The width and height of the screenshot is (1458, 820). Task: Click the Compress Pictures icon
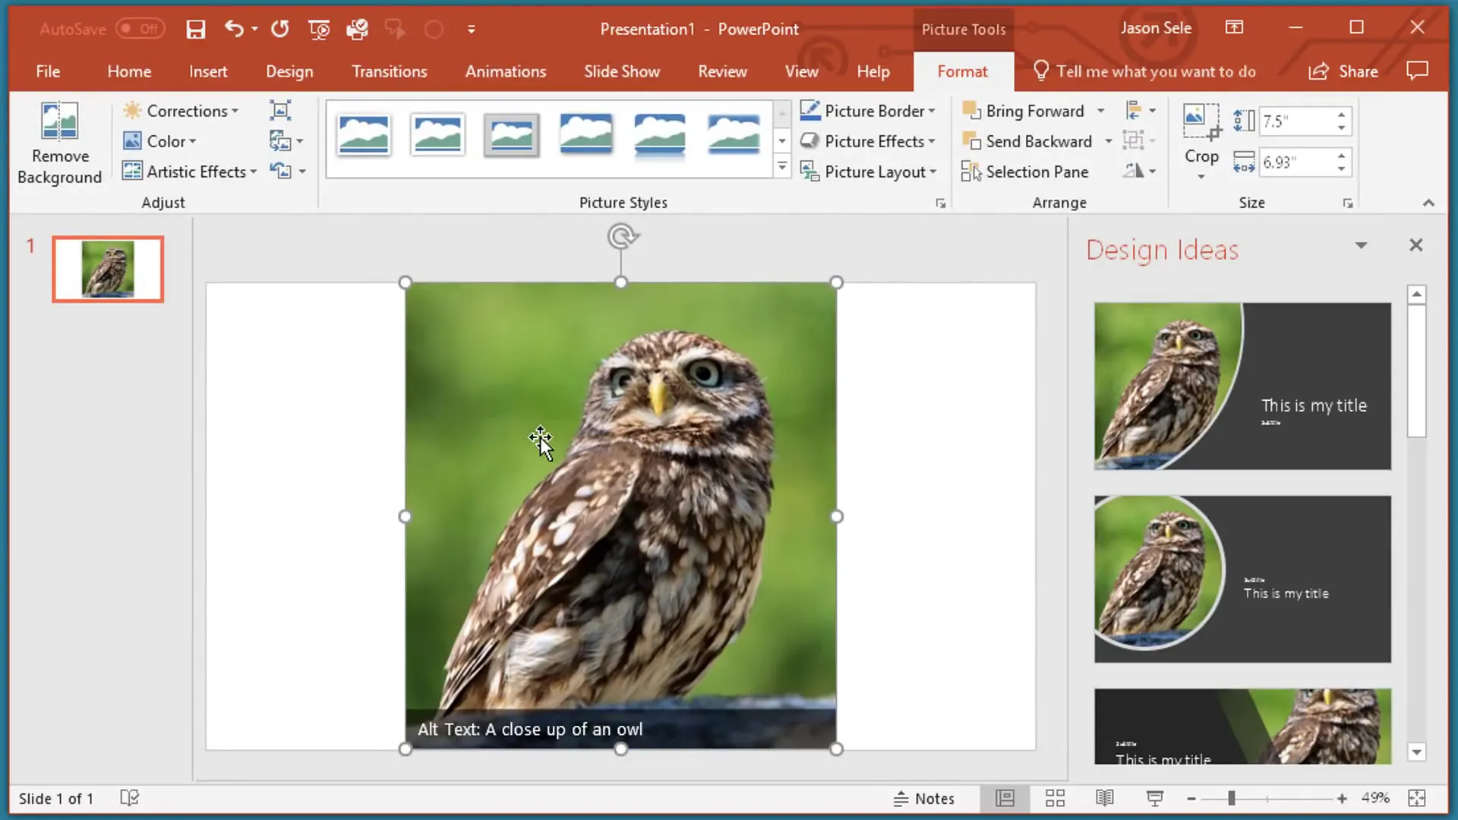click(280, 111)
